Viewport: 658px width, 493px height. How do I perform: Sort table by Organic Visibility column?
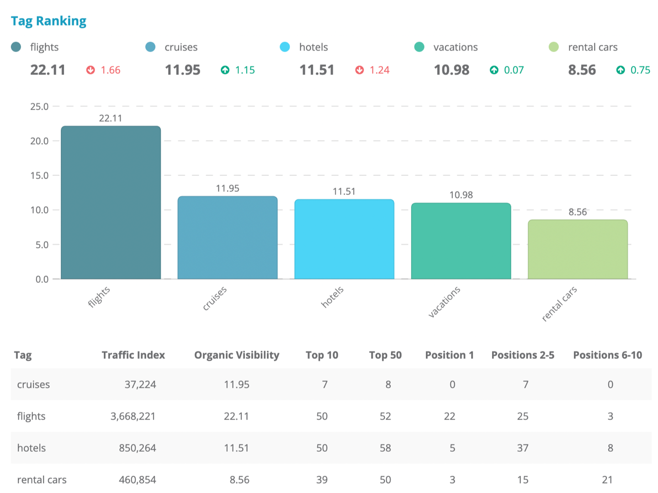coord(236,355)
